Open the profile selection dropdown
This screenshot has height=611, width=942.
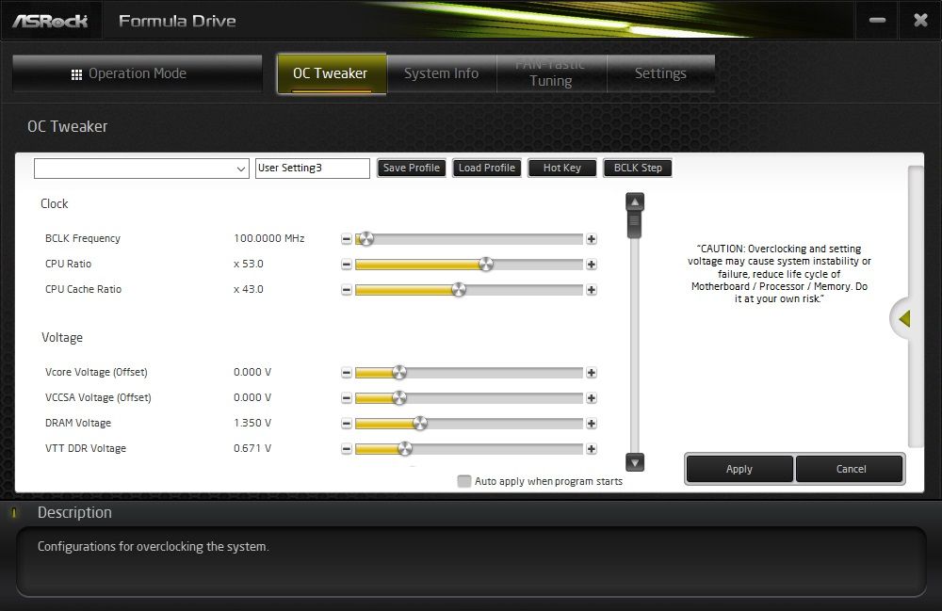point(142,169)
